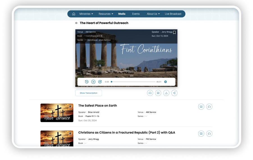Bookmark Christians as Citizens sermon thumbnail
The width and height of the screenshot is (253, 160).
pos(70,134)
